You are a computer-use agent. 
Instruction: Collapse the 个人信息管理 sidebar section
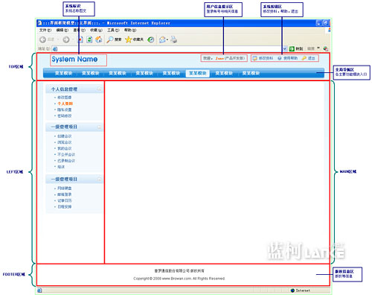(x=99, y=89)
